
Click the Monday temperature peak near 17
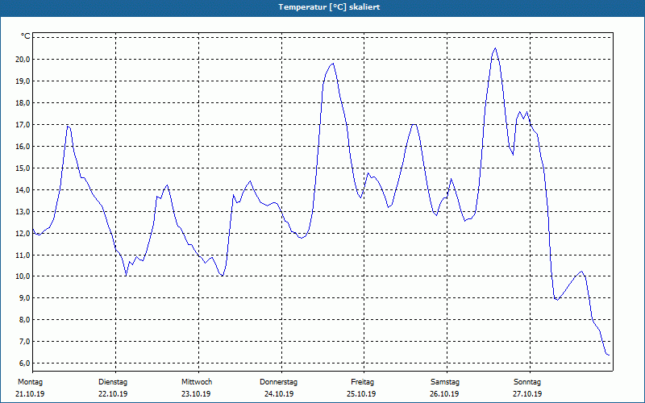[x=69, y=127]
